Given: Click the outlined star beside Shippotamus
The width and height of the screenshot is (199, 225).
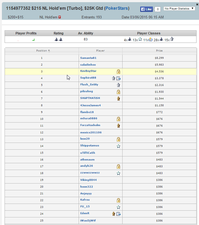Looking at the screenshot, I should point(118,146).
